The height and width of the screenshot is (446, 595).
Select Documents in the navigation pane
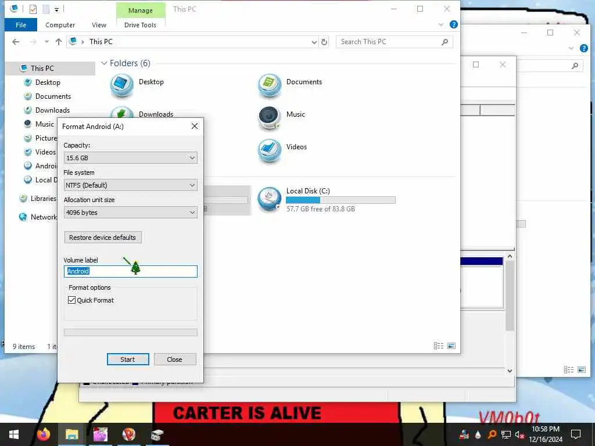(x=53, y=96)
